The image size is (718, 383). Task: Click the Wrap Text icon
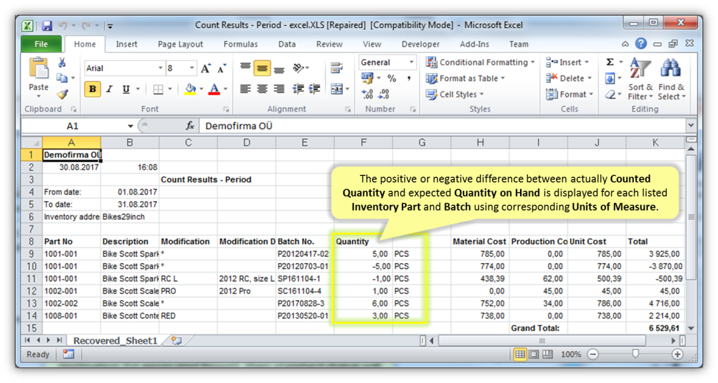coord(337,68)
